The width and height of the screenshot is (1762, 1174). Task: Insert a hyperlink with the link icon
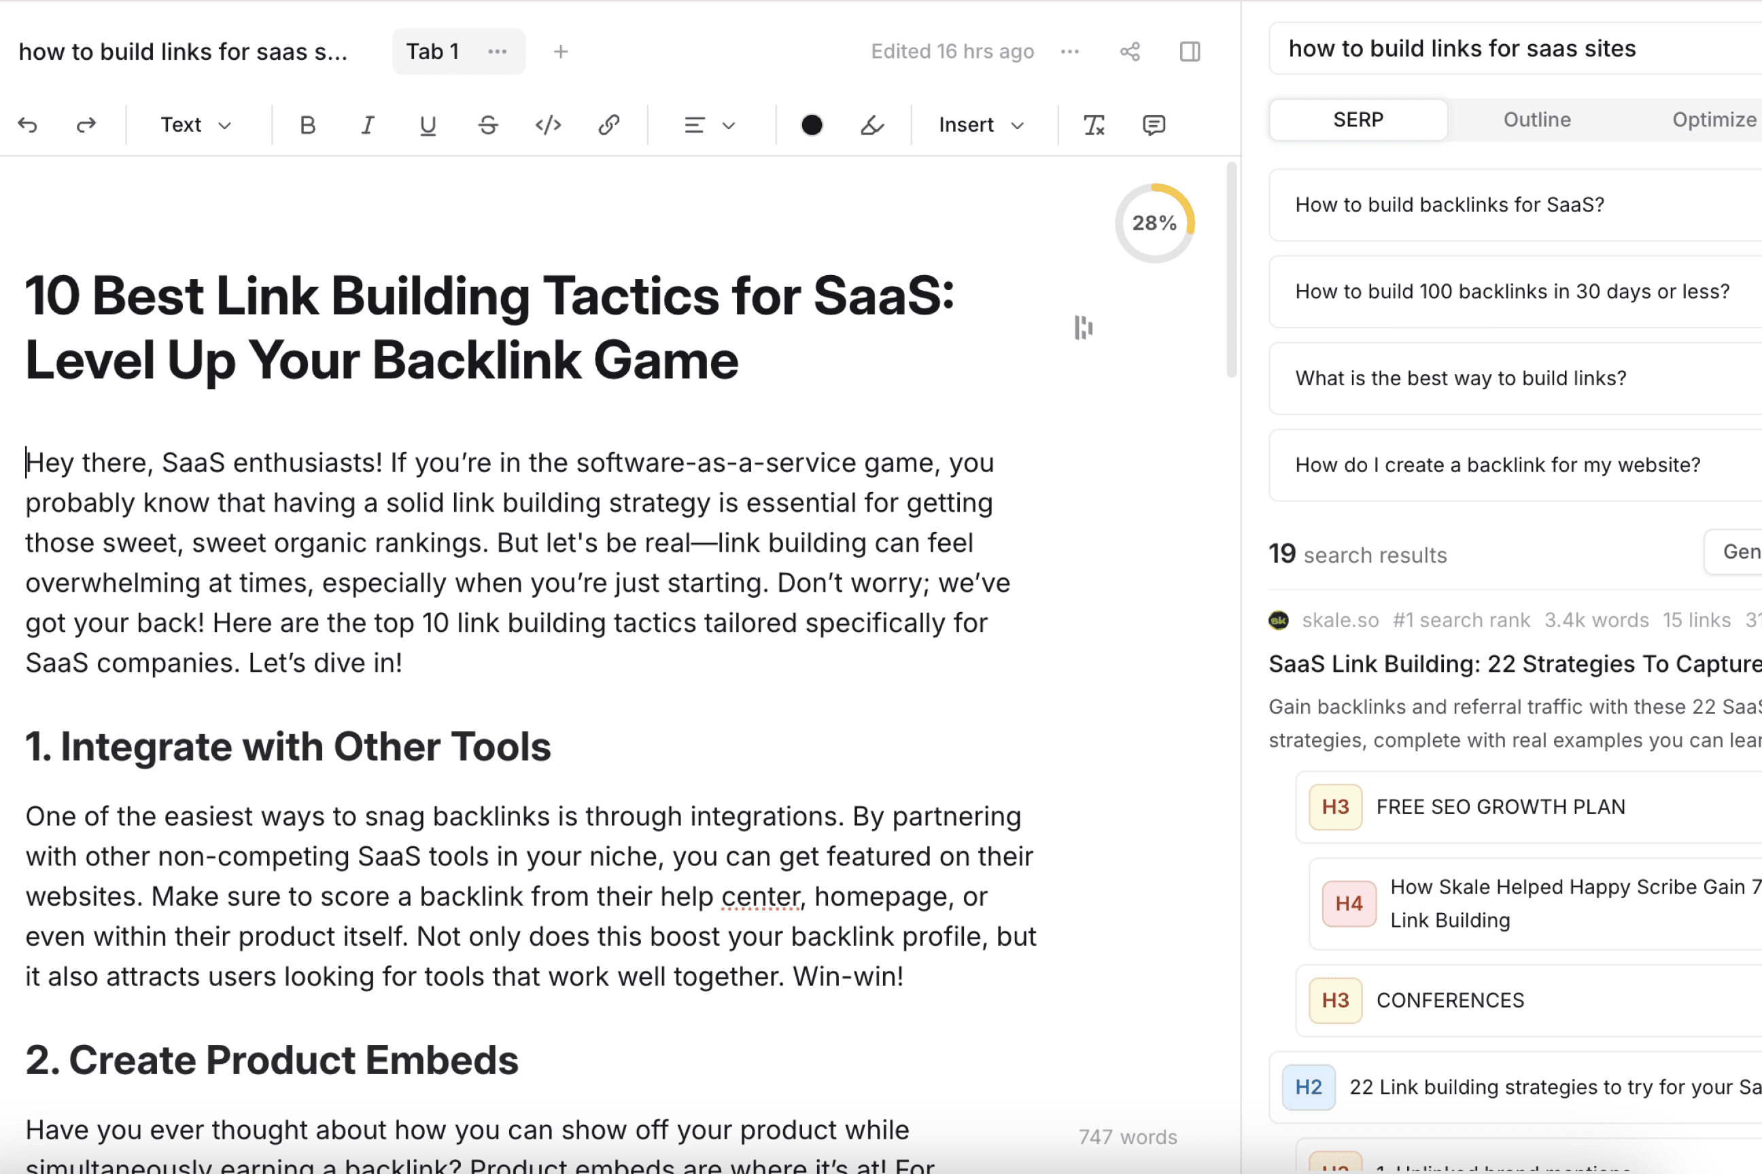pos(609,125)
